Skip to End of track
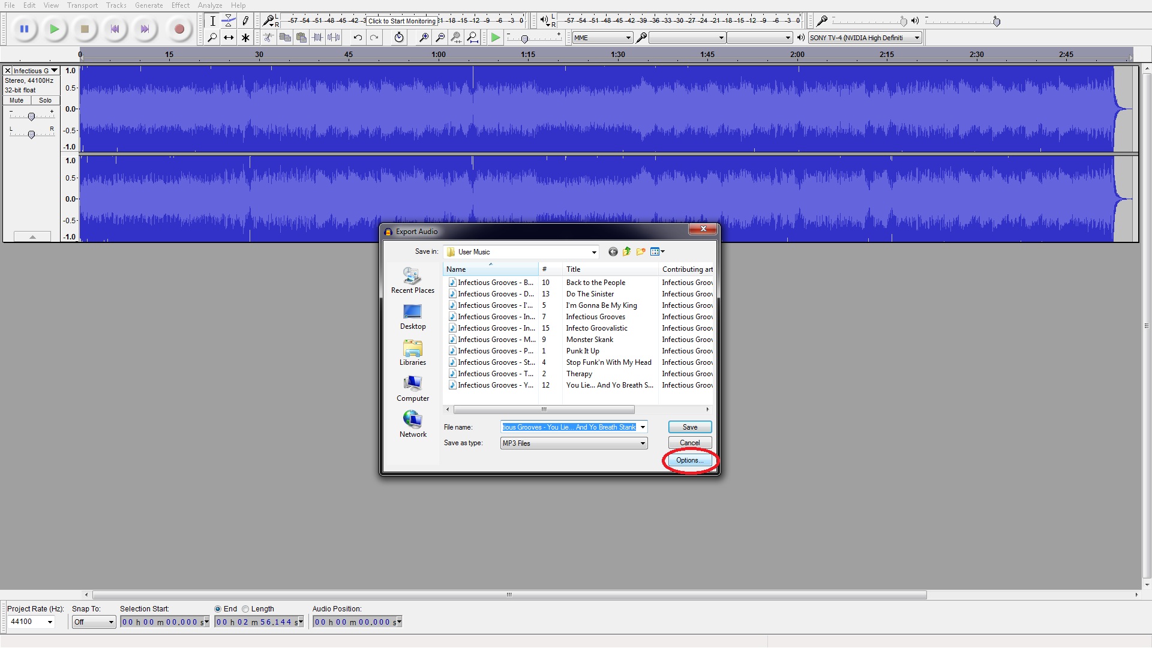 (x=145, y=29)
